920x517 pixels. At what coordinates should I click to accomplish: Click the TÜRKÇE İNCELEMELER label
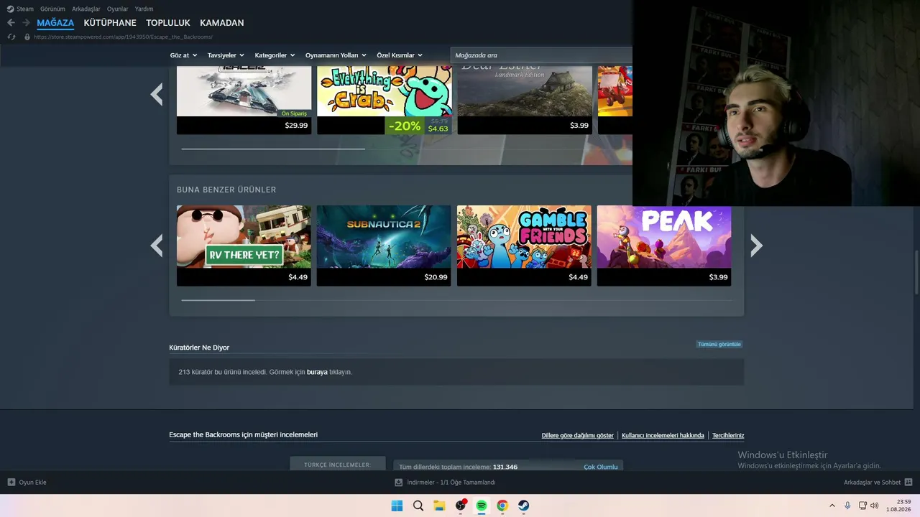coord(337,465)
